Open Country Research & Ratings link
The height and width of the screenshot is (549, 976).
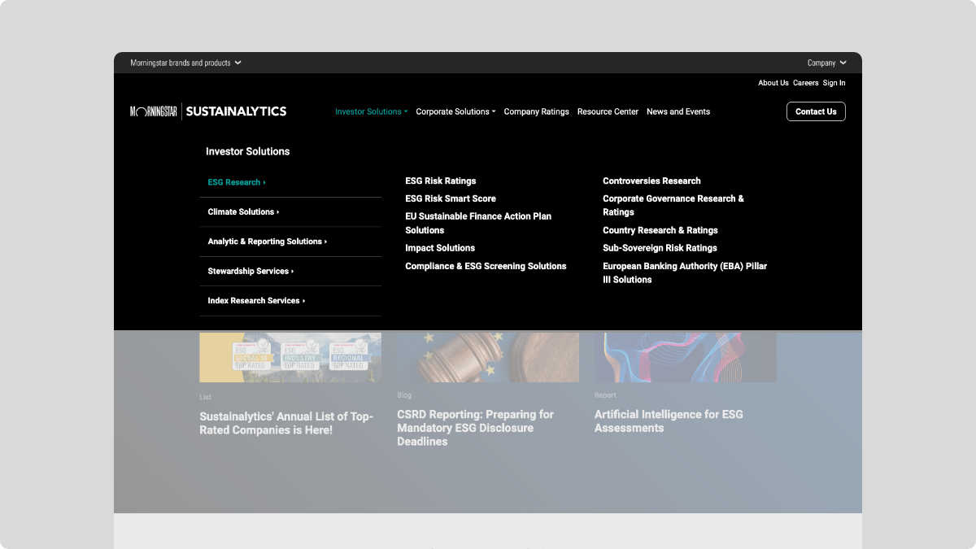(x=660, y=230)
